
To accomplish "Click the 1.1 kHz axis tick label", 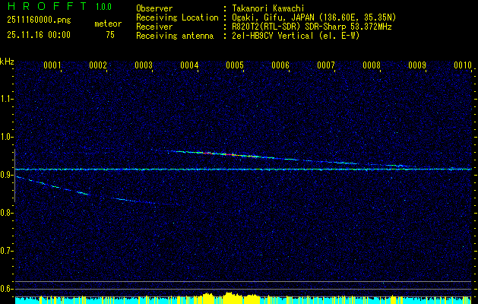I will (x=6, y=99).
